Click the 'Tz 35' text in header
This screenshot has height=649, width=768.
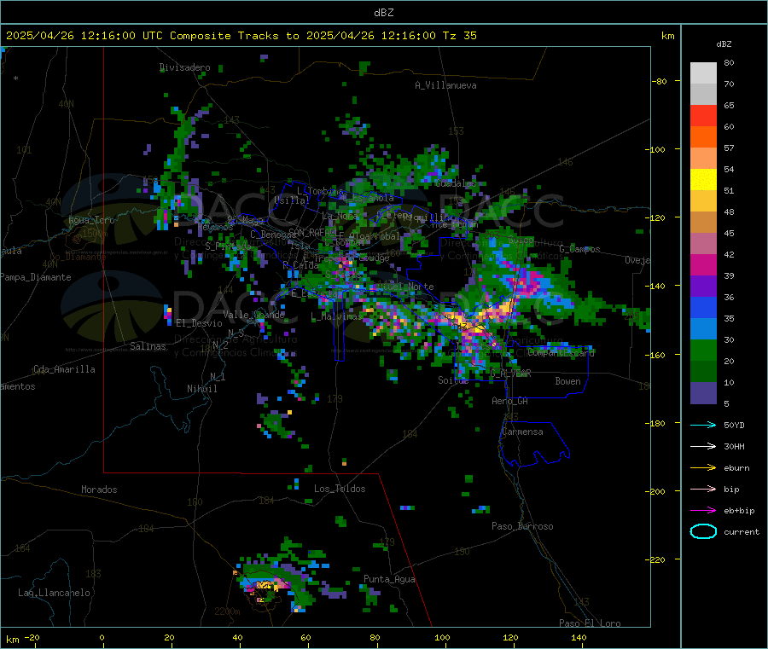[x=459, y=36]
